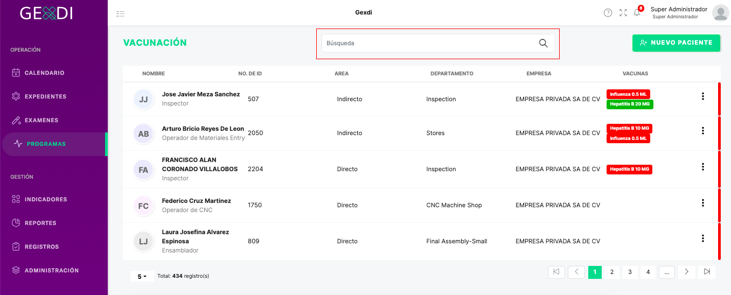Click the name Federico Cruz Martinez
The width and height of the screenshot is (731, 295).
[x=197, y=201]
